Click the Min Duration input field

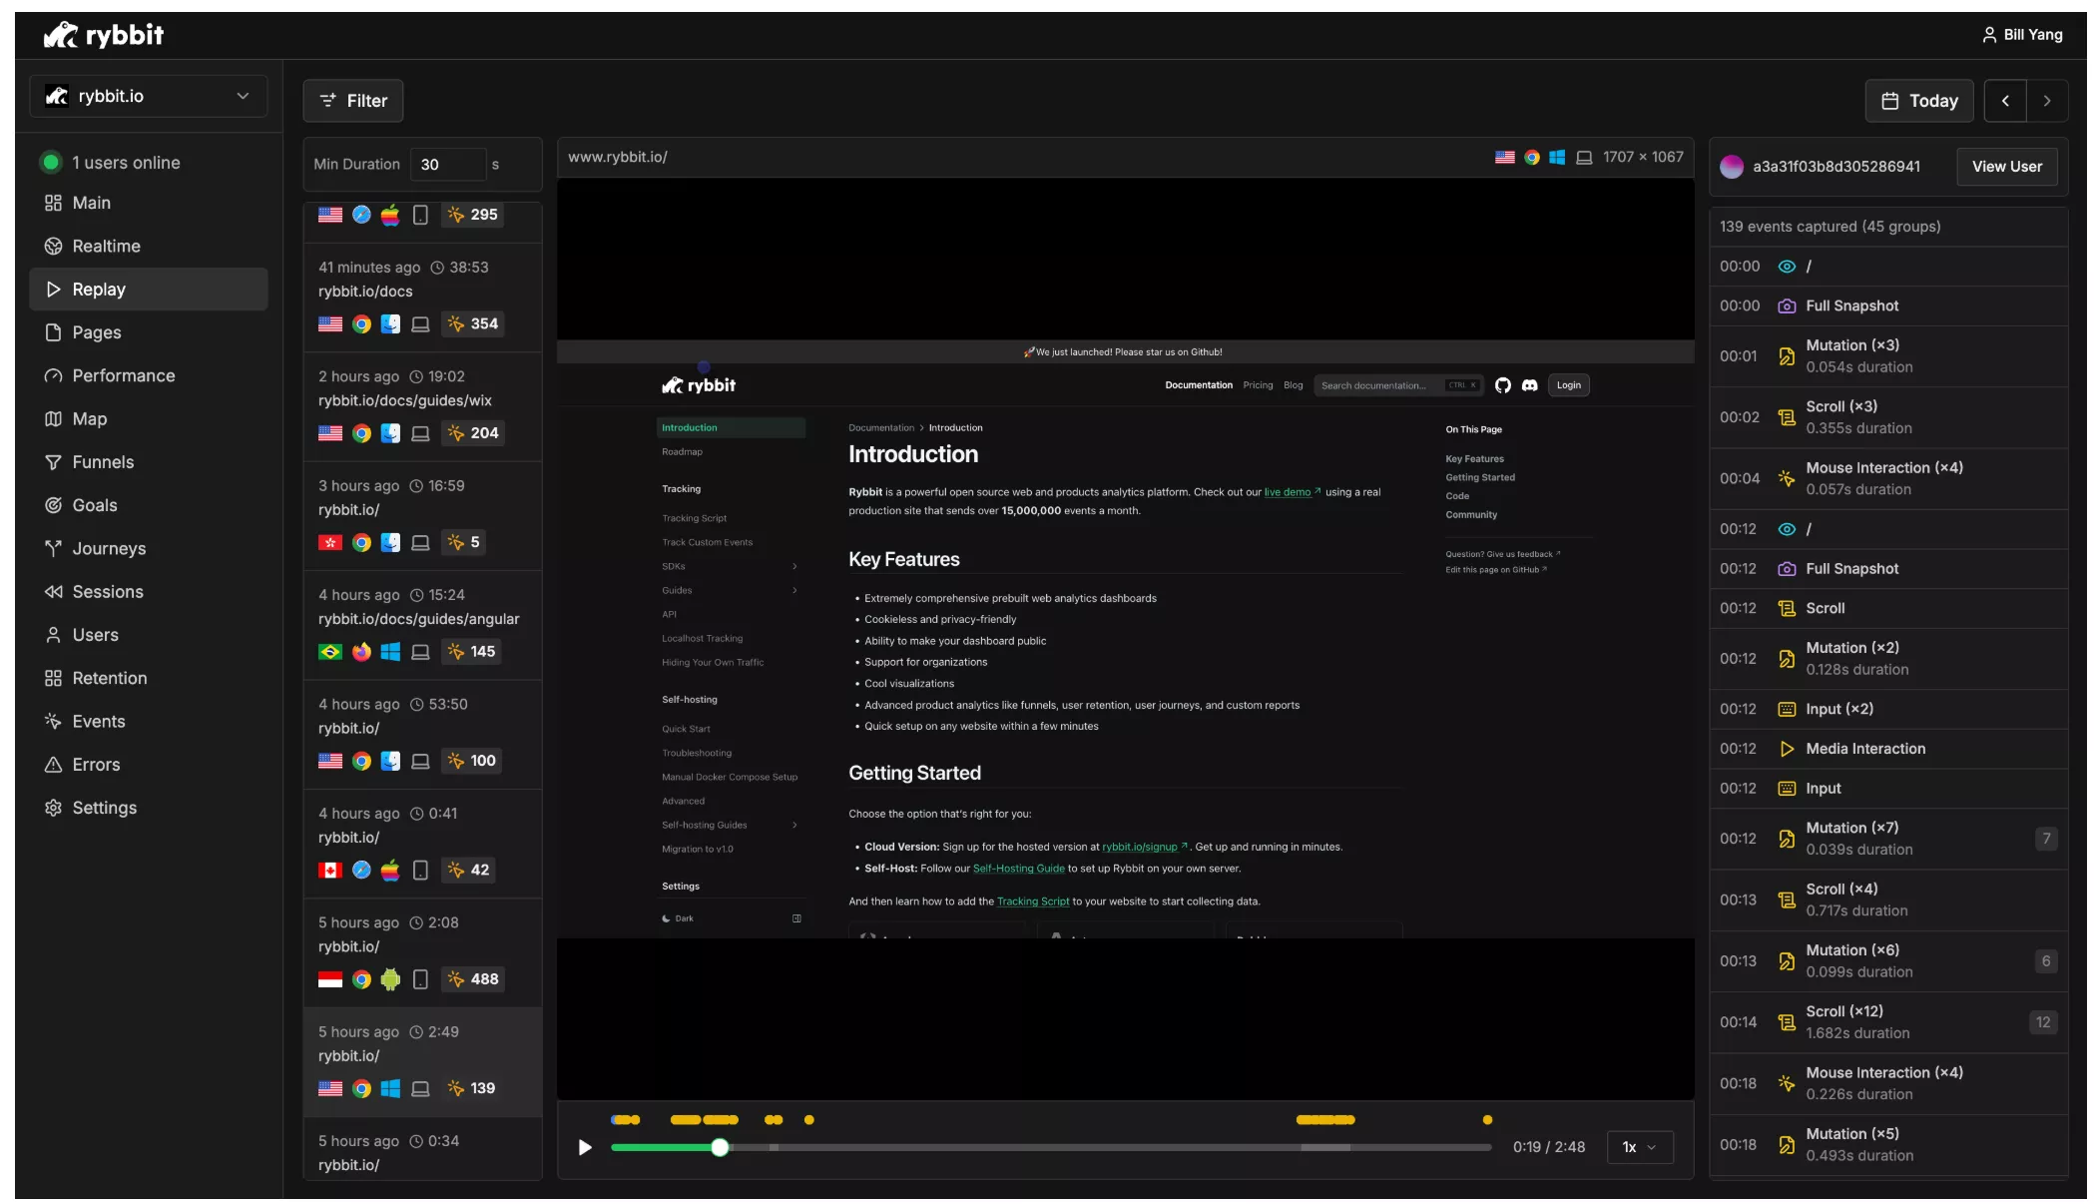[448, 165]
